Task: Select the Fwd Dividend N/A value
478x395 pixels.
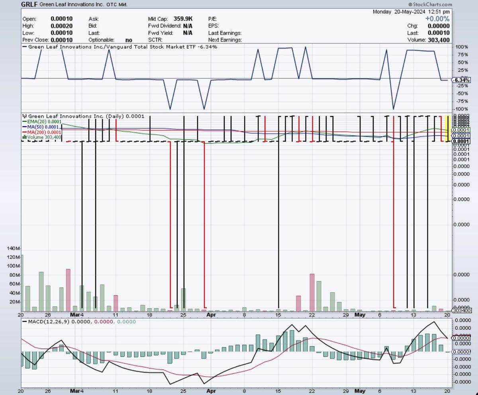Action: pos(188,26)
